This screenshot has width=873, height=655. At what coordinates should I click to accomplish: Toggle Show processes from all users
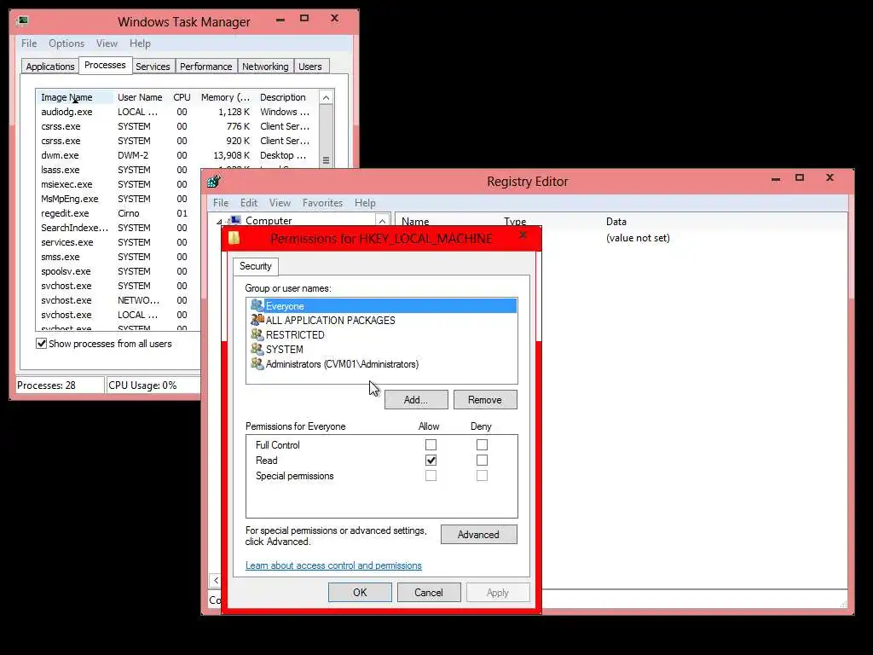(x=41, y=343)
